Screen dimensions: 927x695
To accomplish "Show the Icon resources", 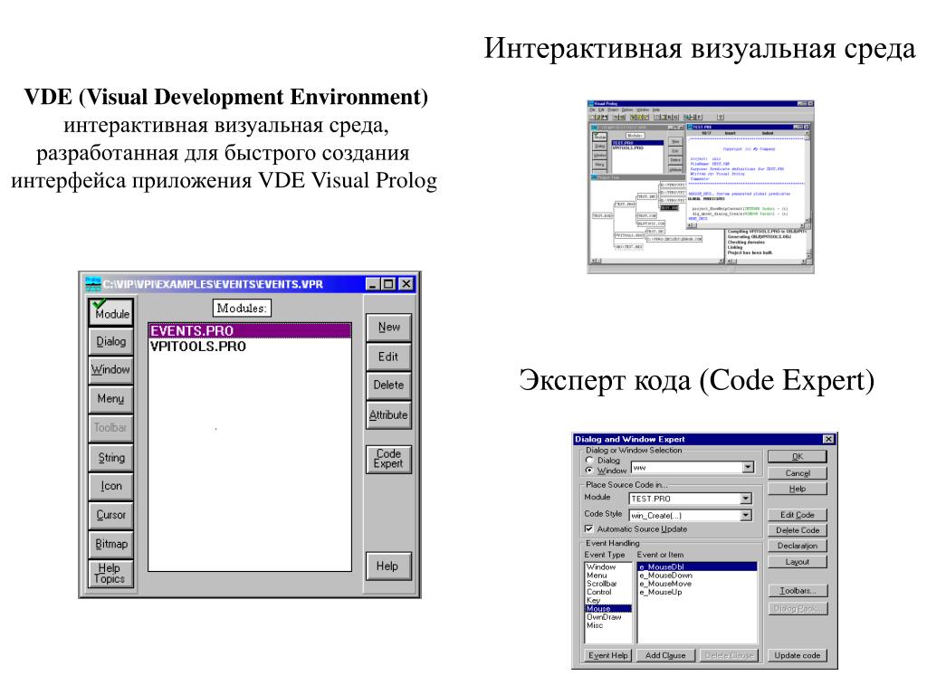I will pos(111,486).
